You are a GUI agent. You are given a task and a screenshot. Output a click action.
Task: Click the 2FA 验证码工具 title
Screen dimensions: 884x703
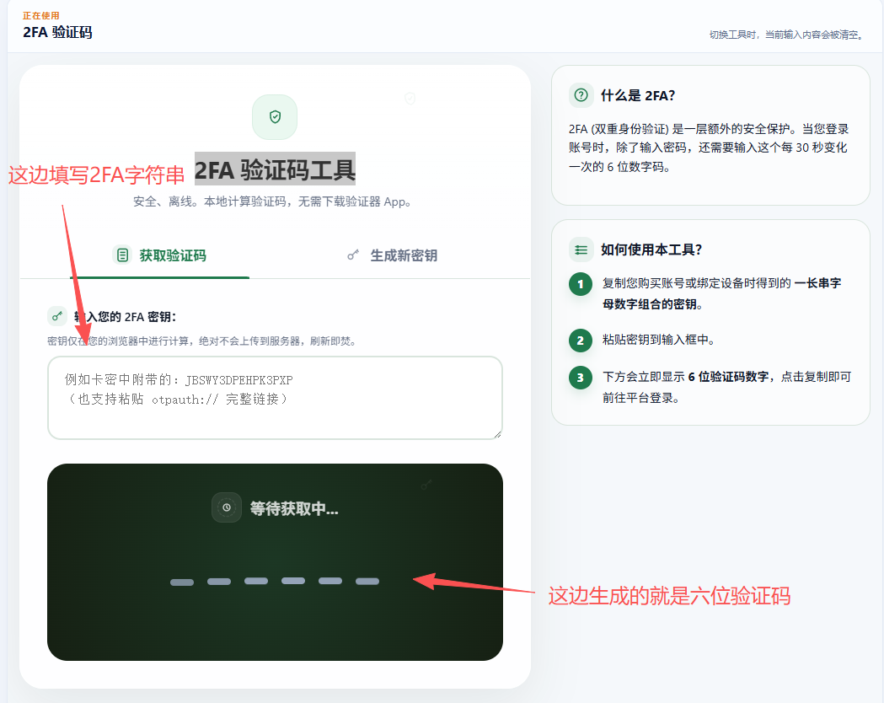click(275, 169)
